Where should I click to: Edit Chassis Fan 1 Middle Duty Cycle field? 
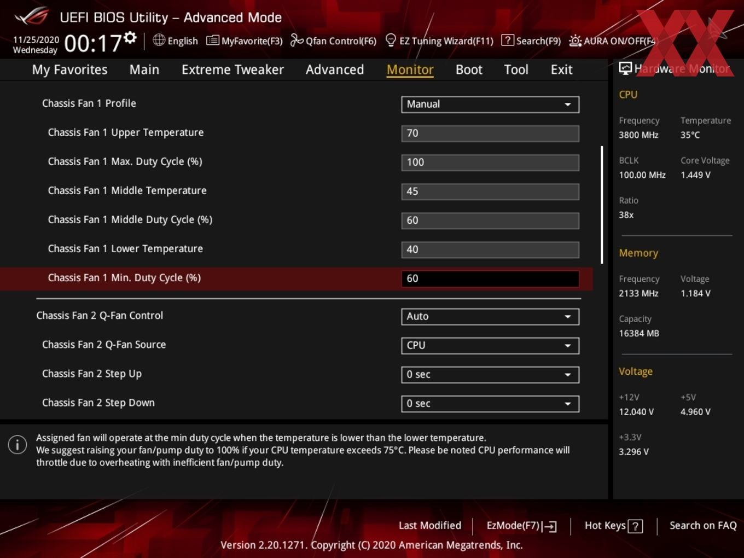490,220
